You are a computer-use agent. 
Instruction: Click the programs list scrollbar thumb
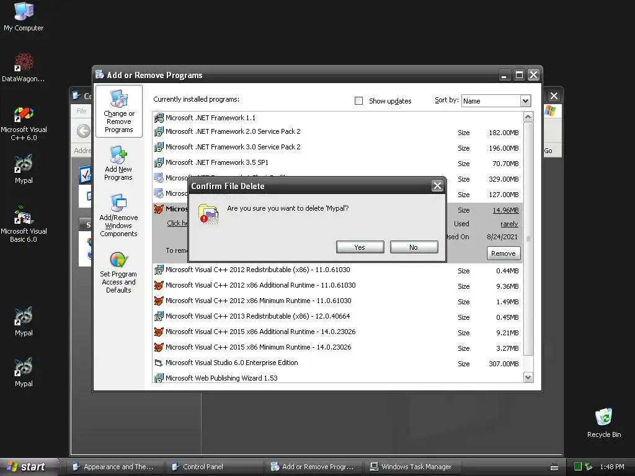pos(528,239)
